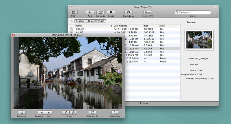Click the Extract to button in the image viewer
The height and width of the screenshot is (124, 231).
(22, 112)
